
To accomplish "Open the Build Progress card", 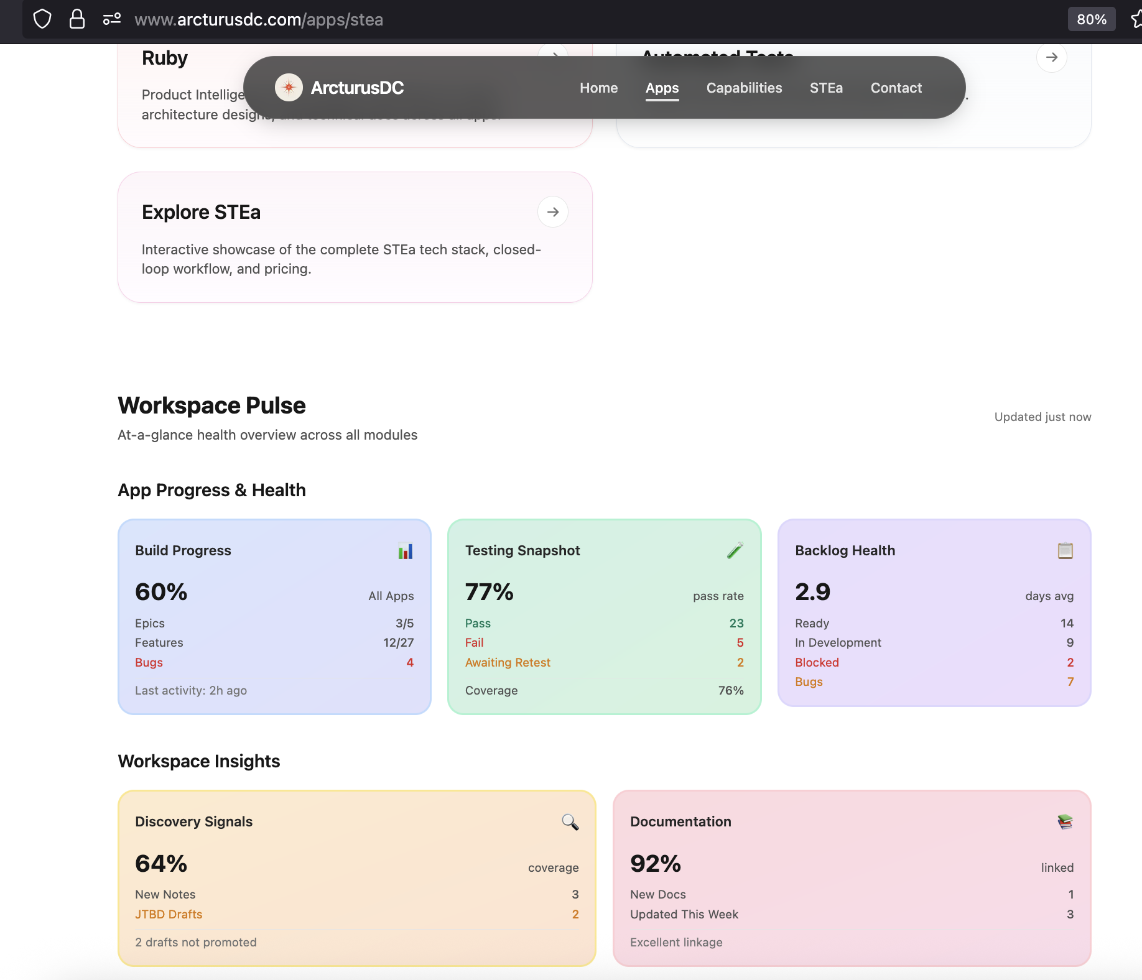I will 274,617.
